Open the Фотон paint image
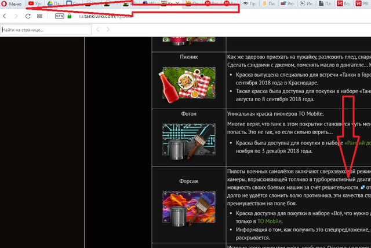This screenshot has height=248, width=371. point(189,142)
